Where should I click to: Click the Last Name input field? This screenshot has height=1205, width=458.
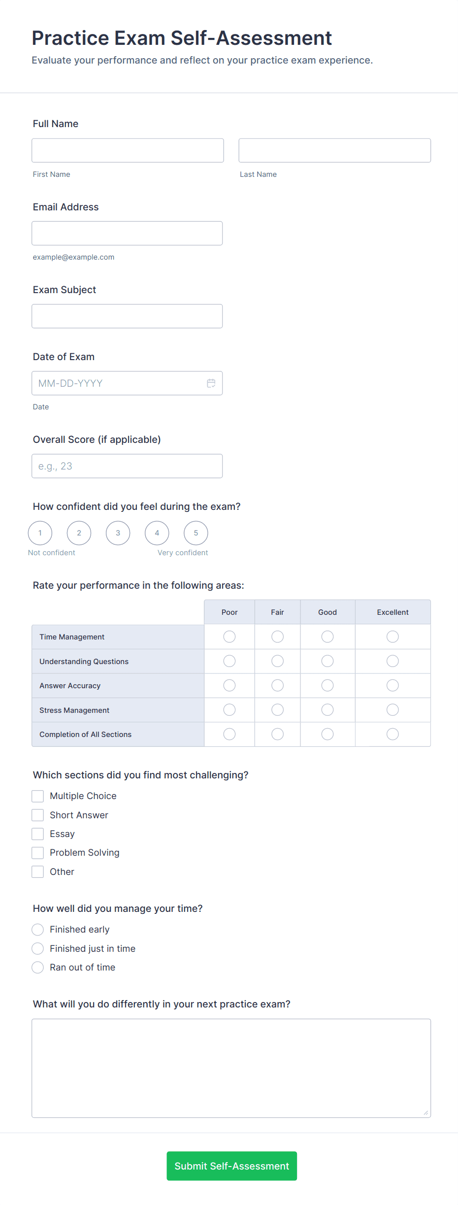(x=334, y=150)
